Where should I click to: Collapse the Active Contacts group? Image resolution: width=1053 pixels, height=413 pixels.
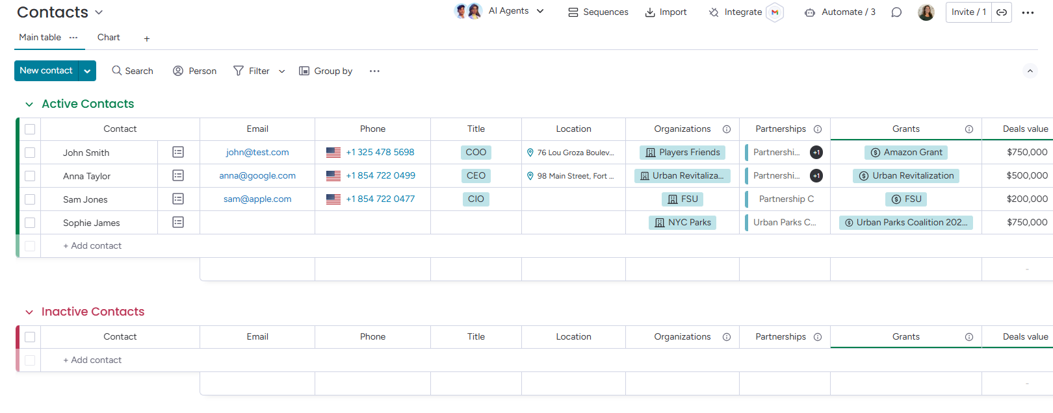pyautogui.click(x=29, y=105)
